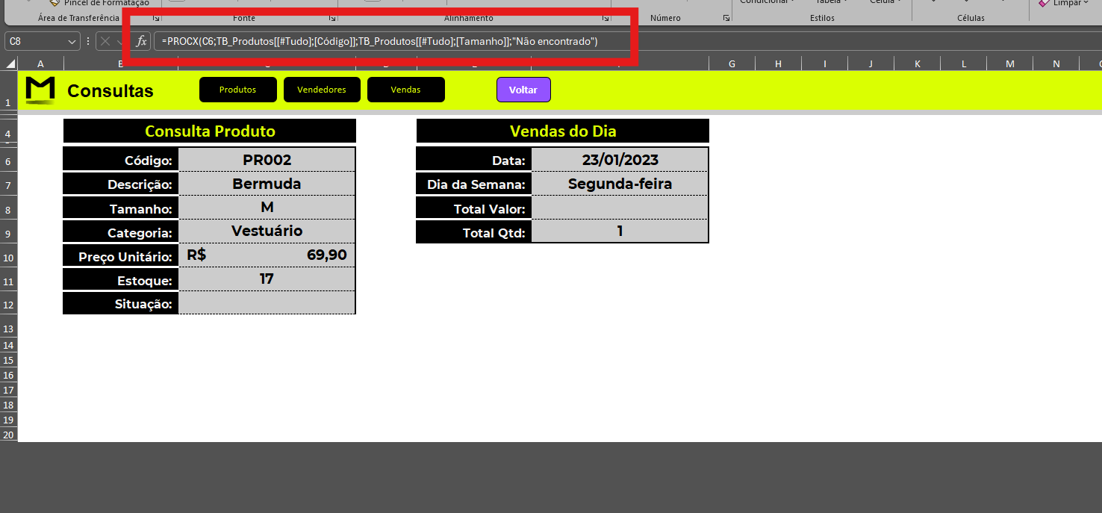Select the Tamanho cell showing M
1102x513 pixels.
click(267, 208)
